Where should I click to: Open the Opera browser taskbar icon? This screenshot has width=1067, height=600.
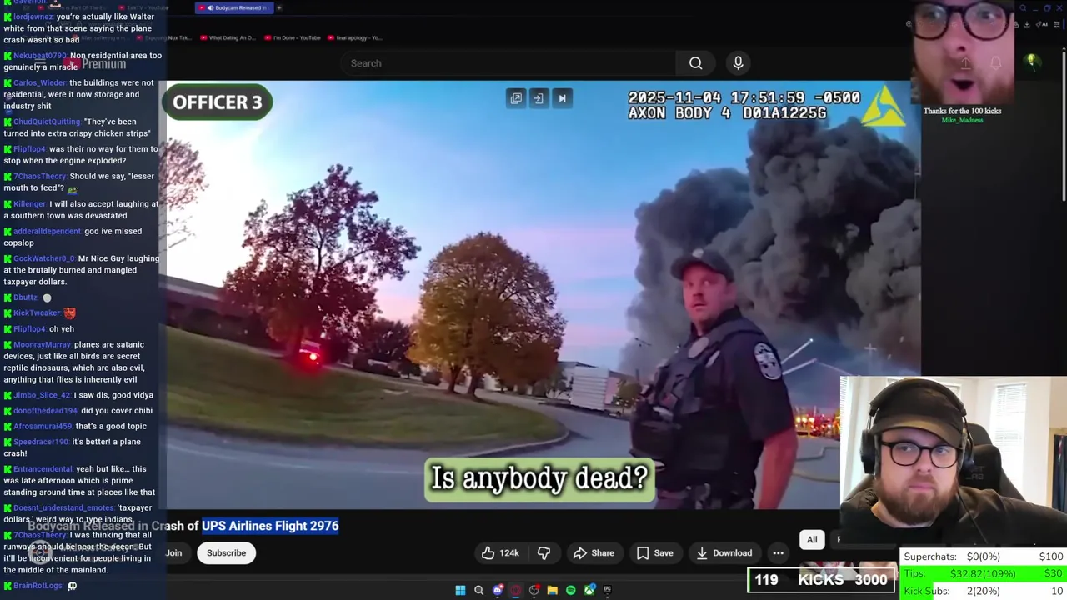point(516,590)
